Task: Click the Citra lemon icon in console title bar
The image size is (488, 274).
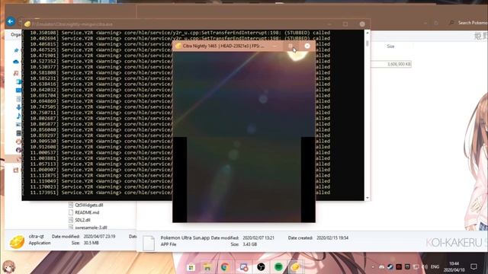Action: [x=27, y=24]
